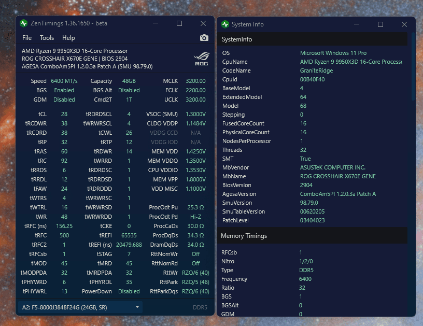Select the SystemInfo section header
Image resolution: width=423 pixels, height=326 pixels.
(313, 39)
